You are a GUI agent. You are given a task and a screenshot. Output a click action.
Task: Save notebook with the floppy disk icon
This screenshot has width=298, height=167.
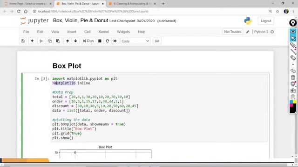[x=23, y=41]
